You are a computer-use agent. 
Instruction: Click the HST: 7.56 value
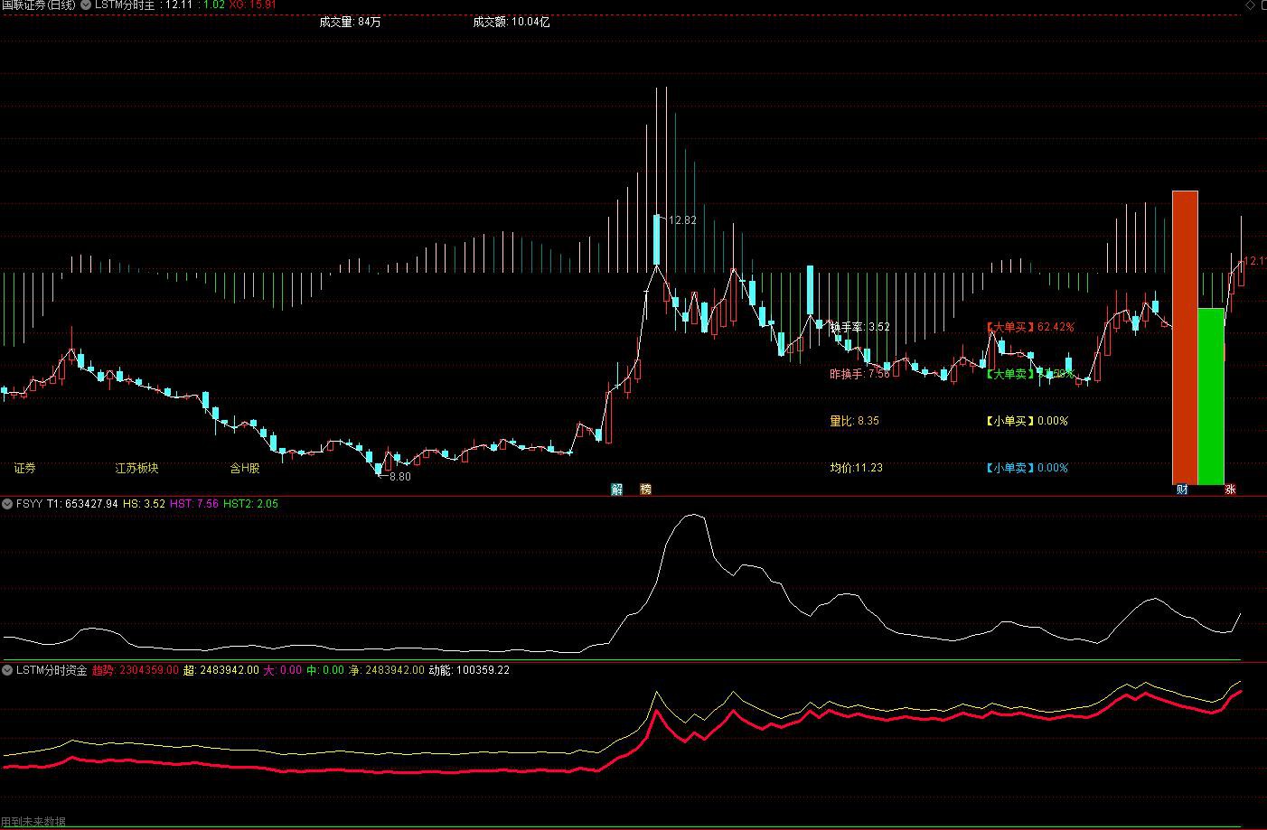(x=194, y=504)
